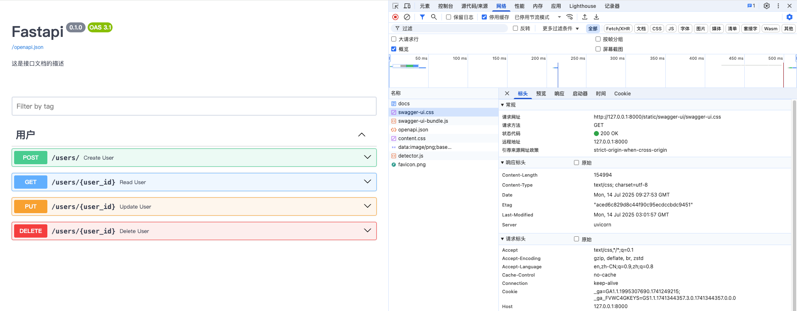Open the issues counter badge

click(x=751, y=6)
